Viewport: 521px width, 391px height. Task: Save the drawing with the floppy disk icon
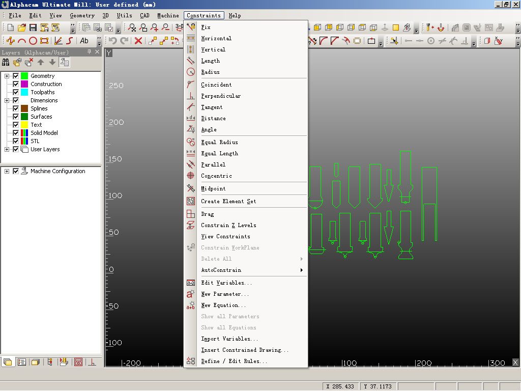pos(33,27)
